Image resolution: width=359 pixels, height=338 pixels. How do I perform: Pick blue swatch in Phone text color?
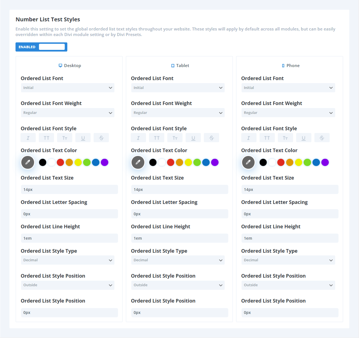[x=316, y=162]
